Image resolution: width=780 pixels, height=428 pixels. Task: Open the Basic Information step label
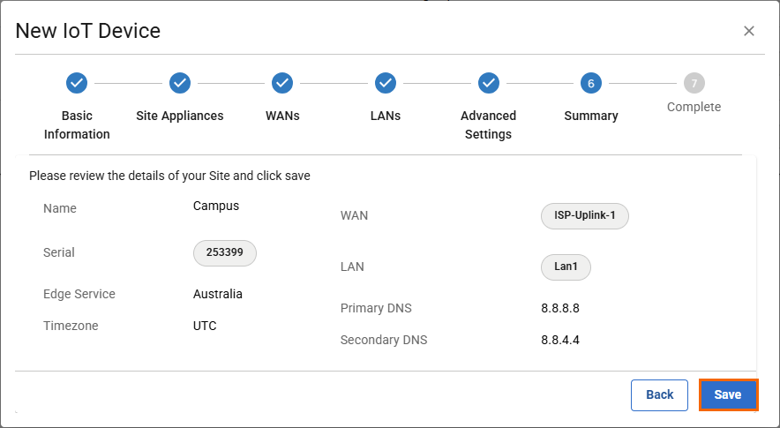pos(77,124)
